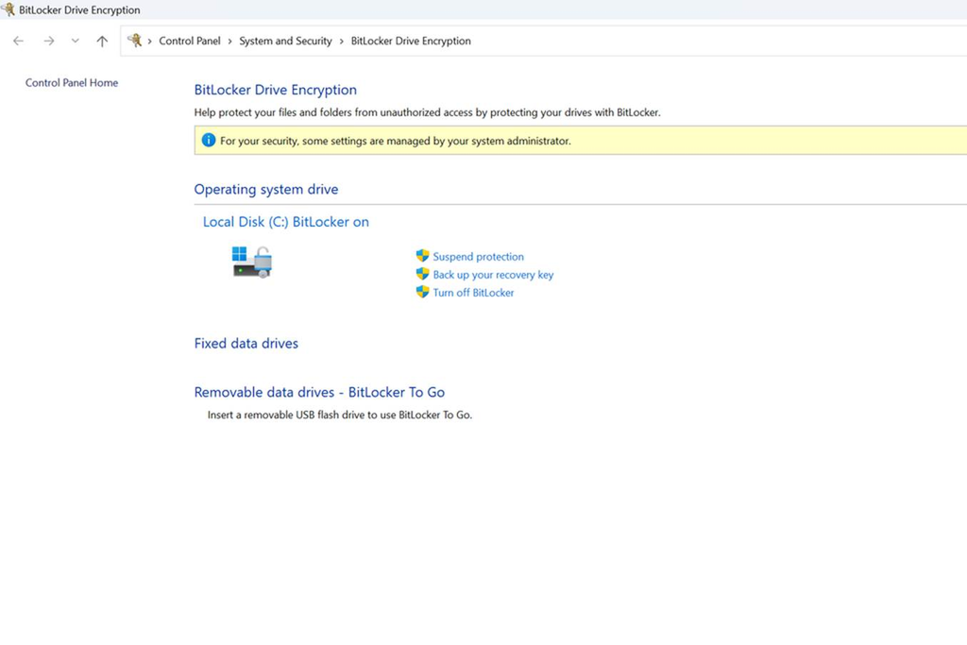Click the Operating system drive heading
This screenshot has width=967, height=645.
265,189
